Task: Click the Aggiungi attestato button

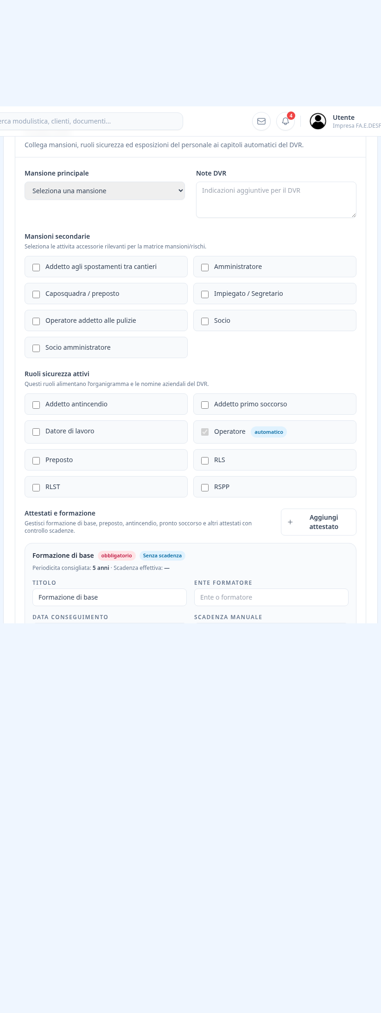Action: [318, 522]
